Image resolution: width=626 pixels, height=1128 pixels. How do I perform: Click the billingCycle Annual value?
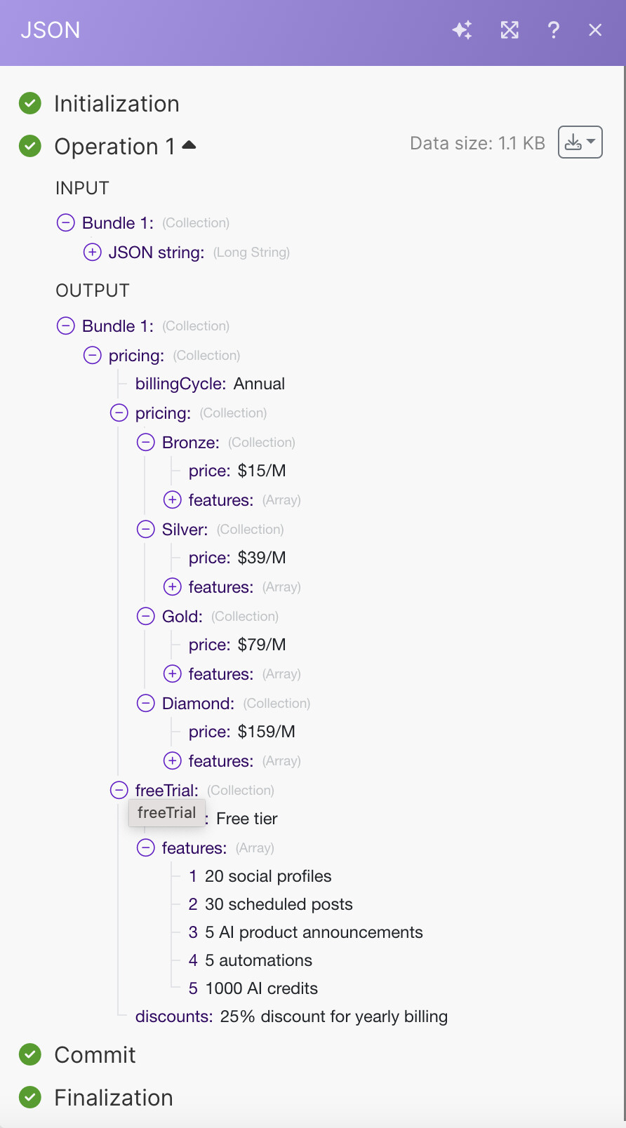(259, 384)
